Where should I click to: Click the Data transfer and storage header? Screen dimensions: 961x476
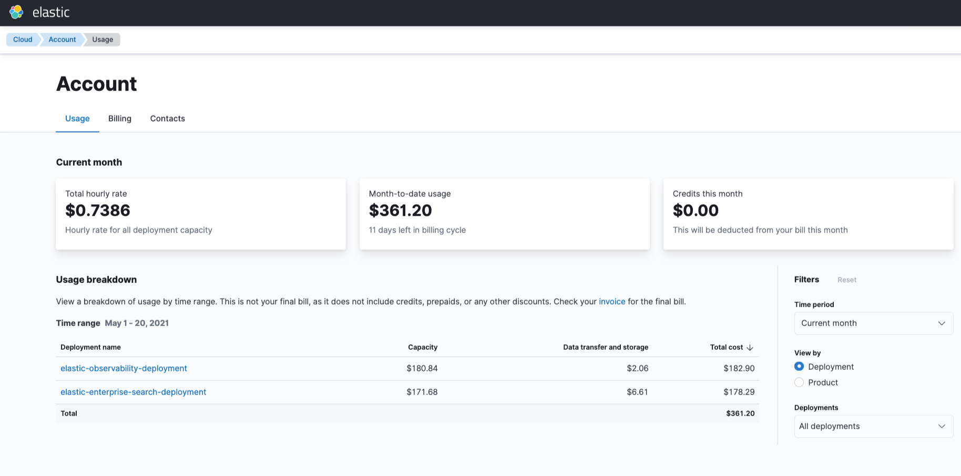click(606, 347)
